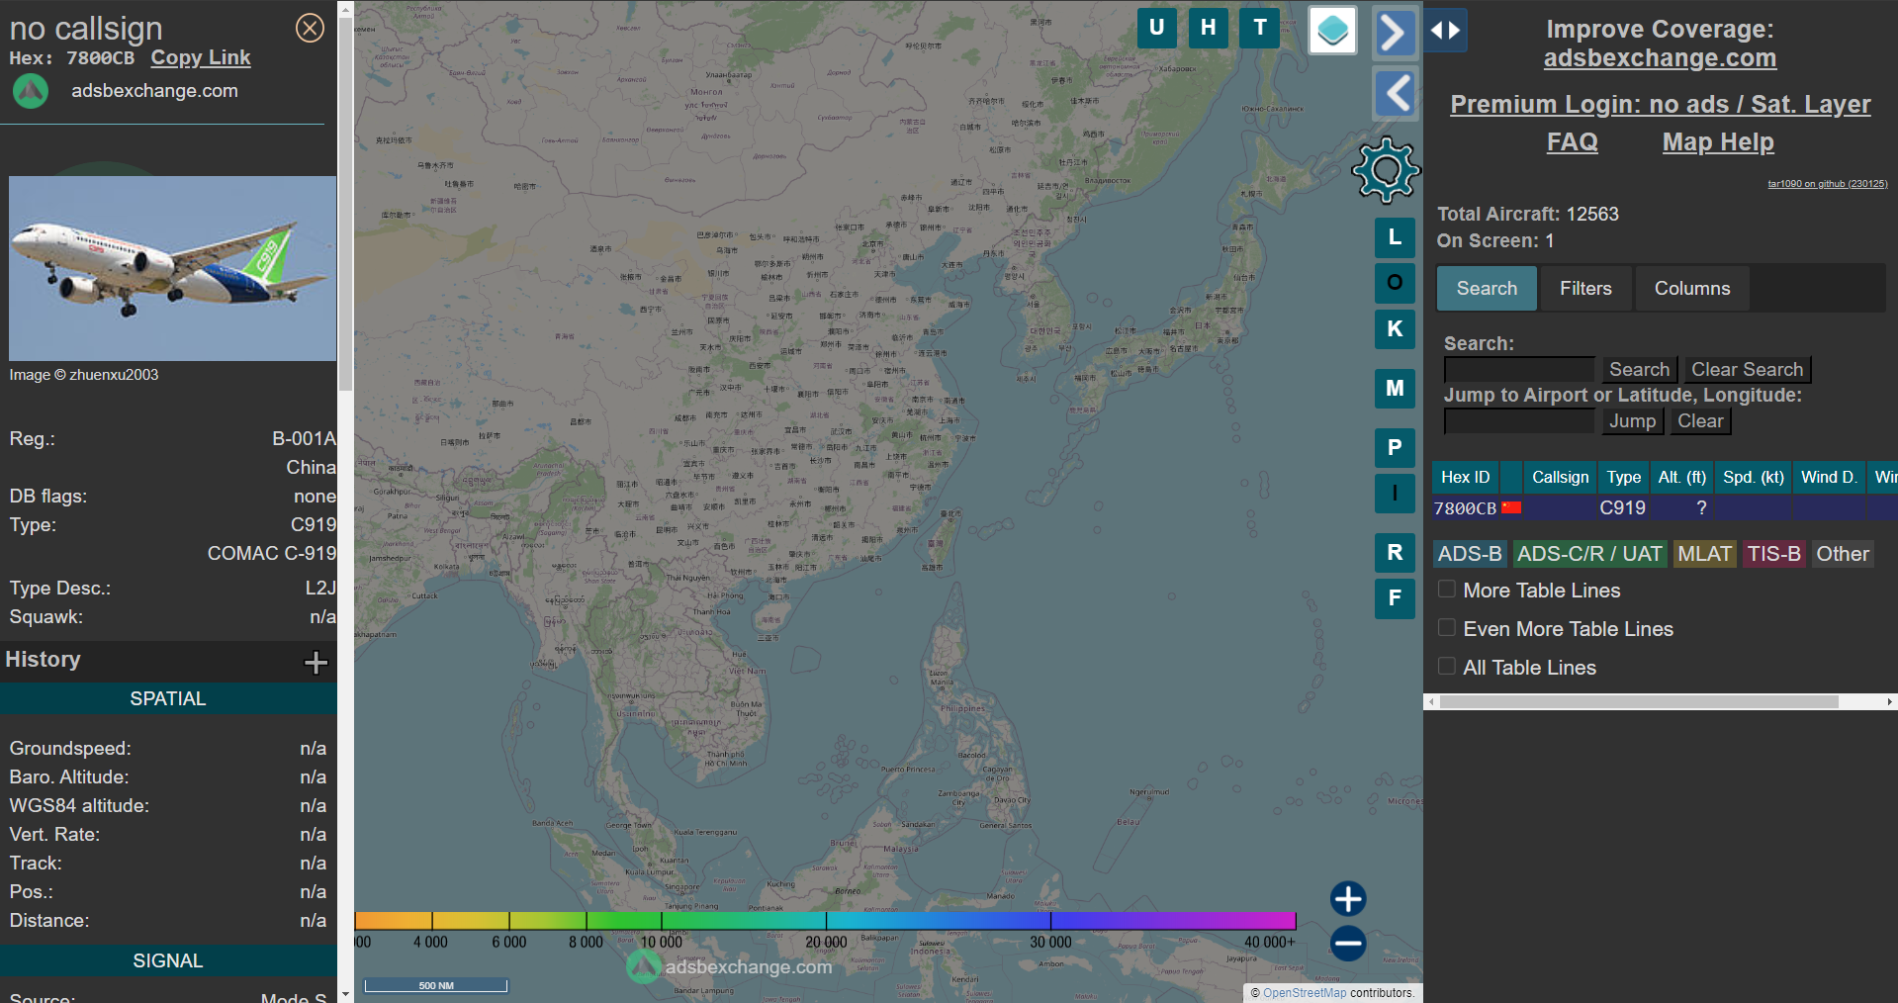Viewport: 1898px width, 1003px height.
Task: Click the Clear button next to Jump
Action: pyautogui.click(x=1700, y=420)
